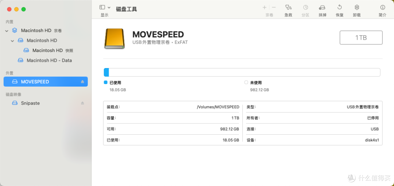Click the 所有者 value 已停用

(x=373, y=118)
